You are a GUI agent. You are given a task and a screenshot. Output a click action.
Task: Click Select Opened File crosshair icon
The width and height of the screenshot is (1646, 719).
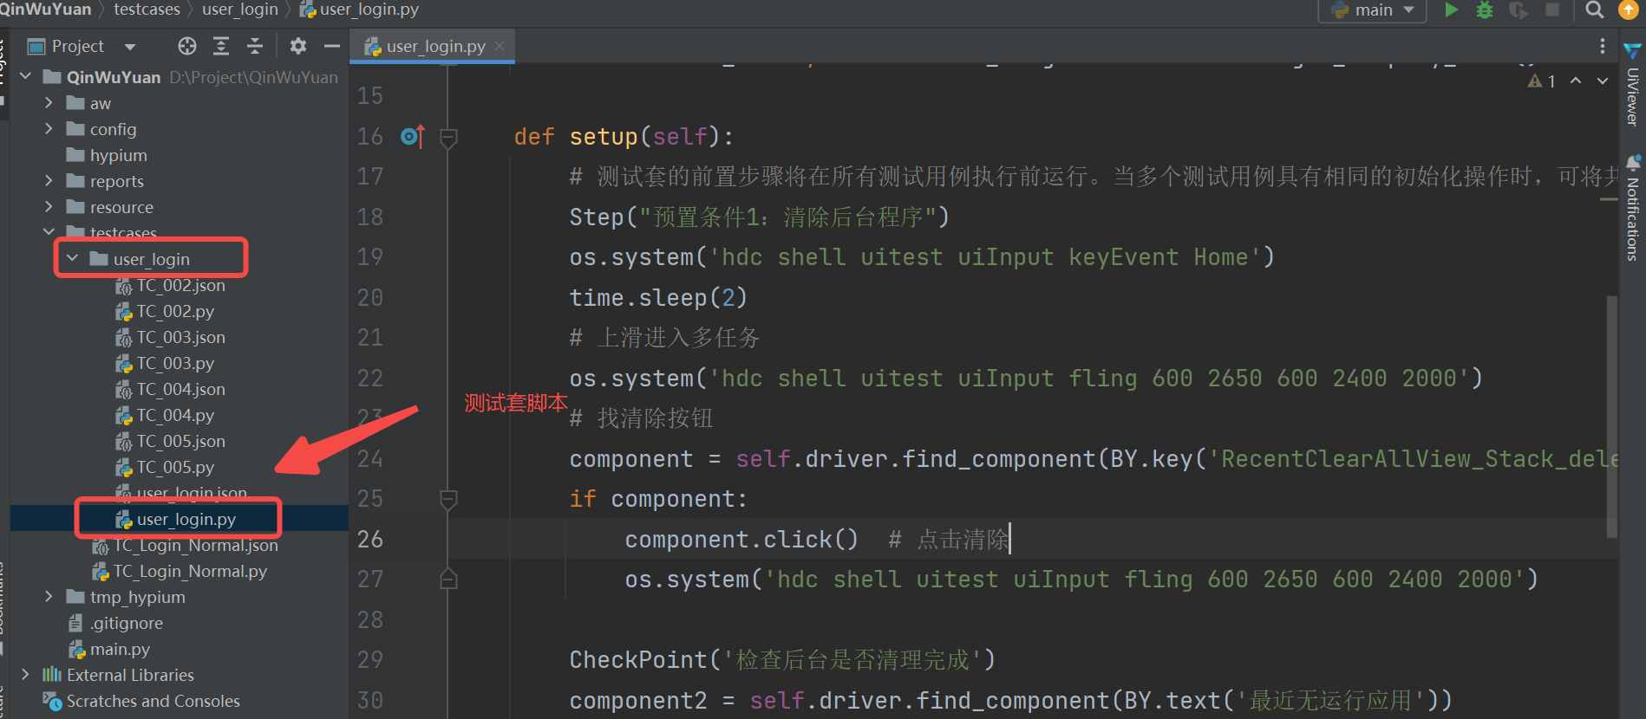(187, 46)
